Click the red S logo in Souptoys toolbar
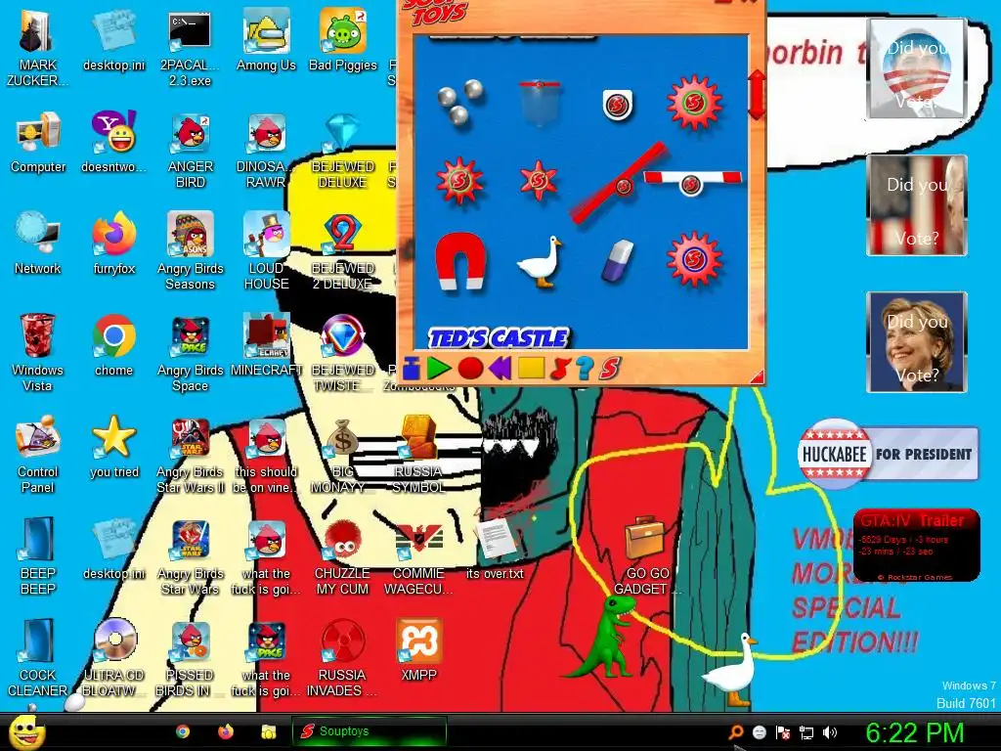Screen dimensions: 1001x751 coord(609,369)
